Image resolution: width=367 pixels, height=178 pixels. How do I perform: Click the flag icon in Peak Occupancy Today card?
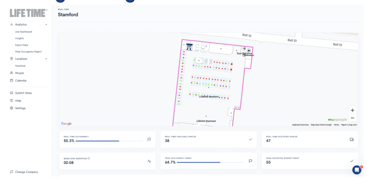251,161
